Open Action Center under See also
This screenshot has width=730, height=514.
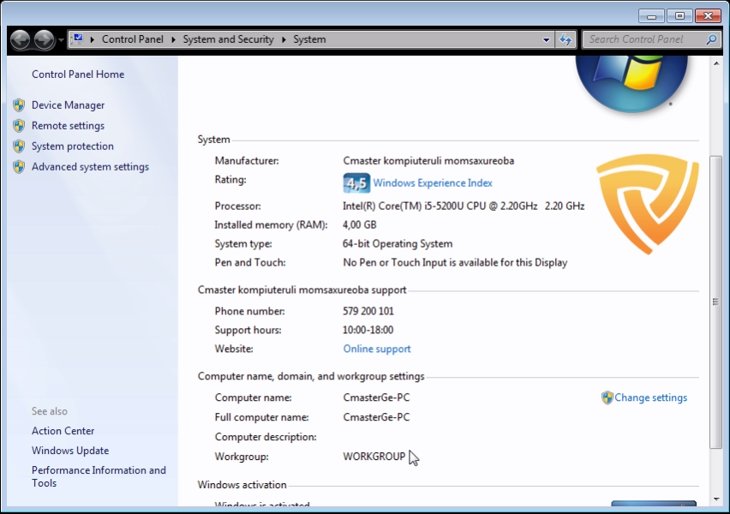point(63,431)
